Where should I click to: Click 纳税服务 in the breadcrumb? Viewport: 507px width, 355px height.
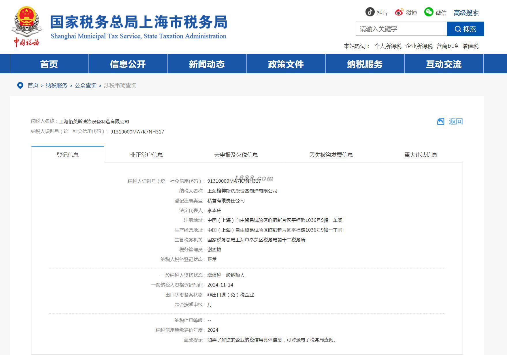click(x=56, y=85)
